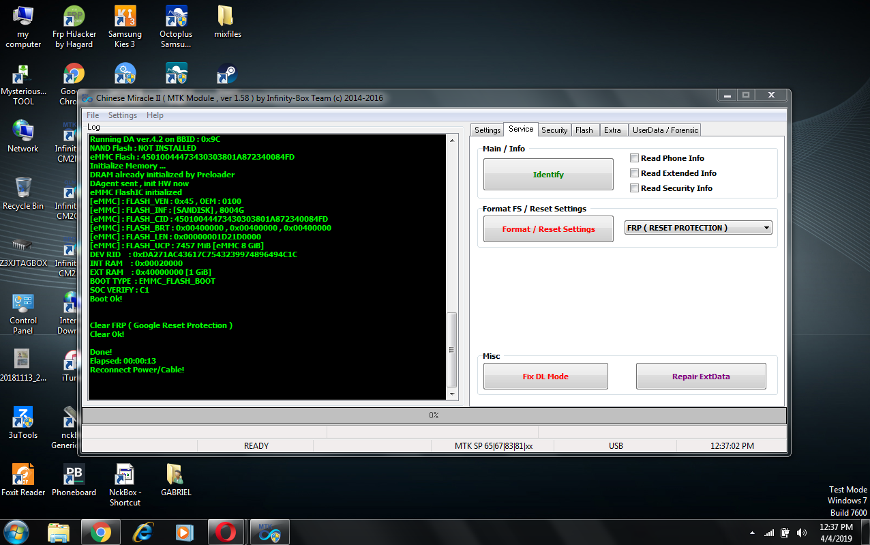The height and width of the screenshot is (545, 870).
Task: Launch Mysterious TOOL desktop shortcut
Action: pyautogui.click(x=23, y=84)
